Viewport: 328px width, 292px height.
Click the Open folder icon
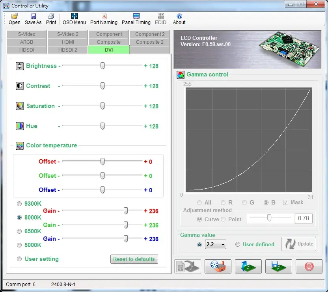coord(15,16)
